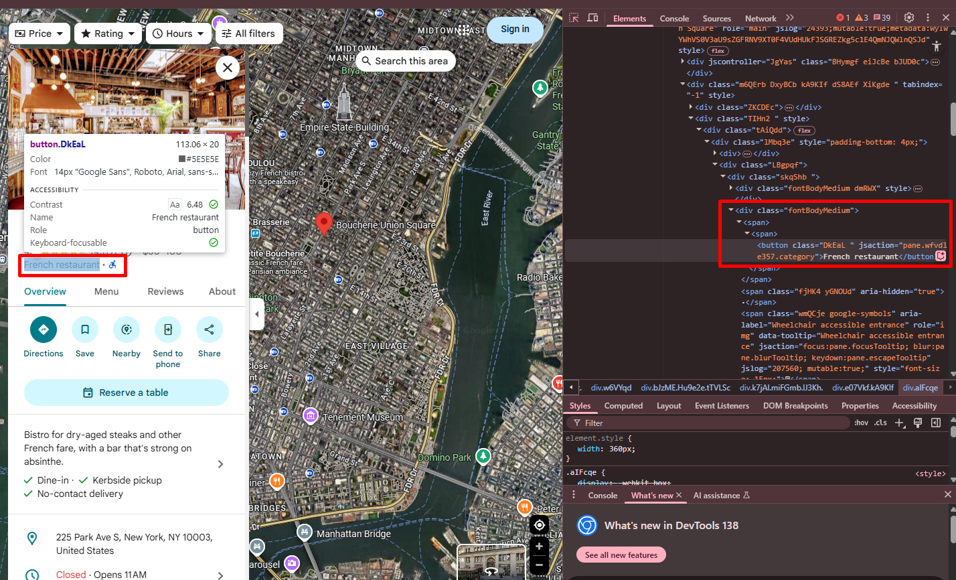Enable the accessibility inspection icon in DevTools
Image resolution: width=956 pixels, height=580 pixels.
coord(937,46)
